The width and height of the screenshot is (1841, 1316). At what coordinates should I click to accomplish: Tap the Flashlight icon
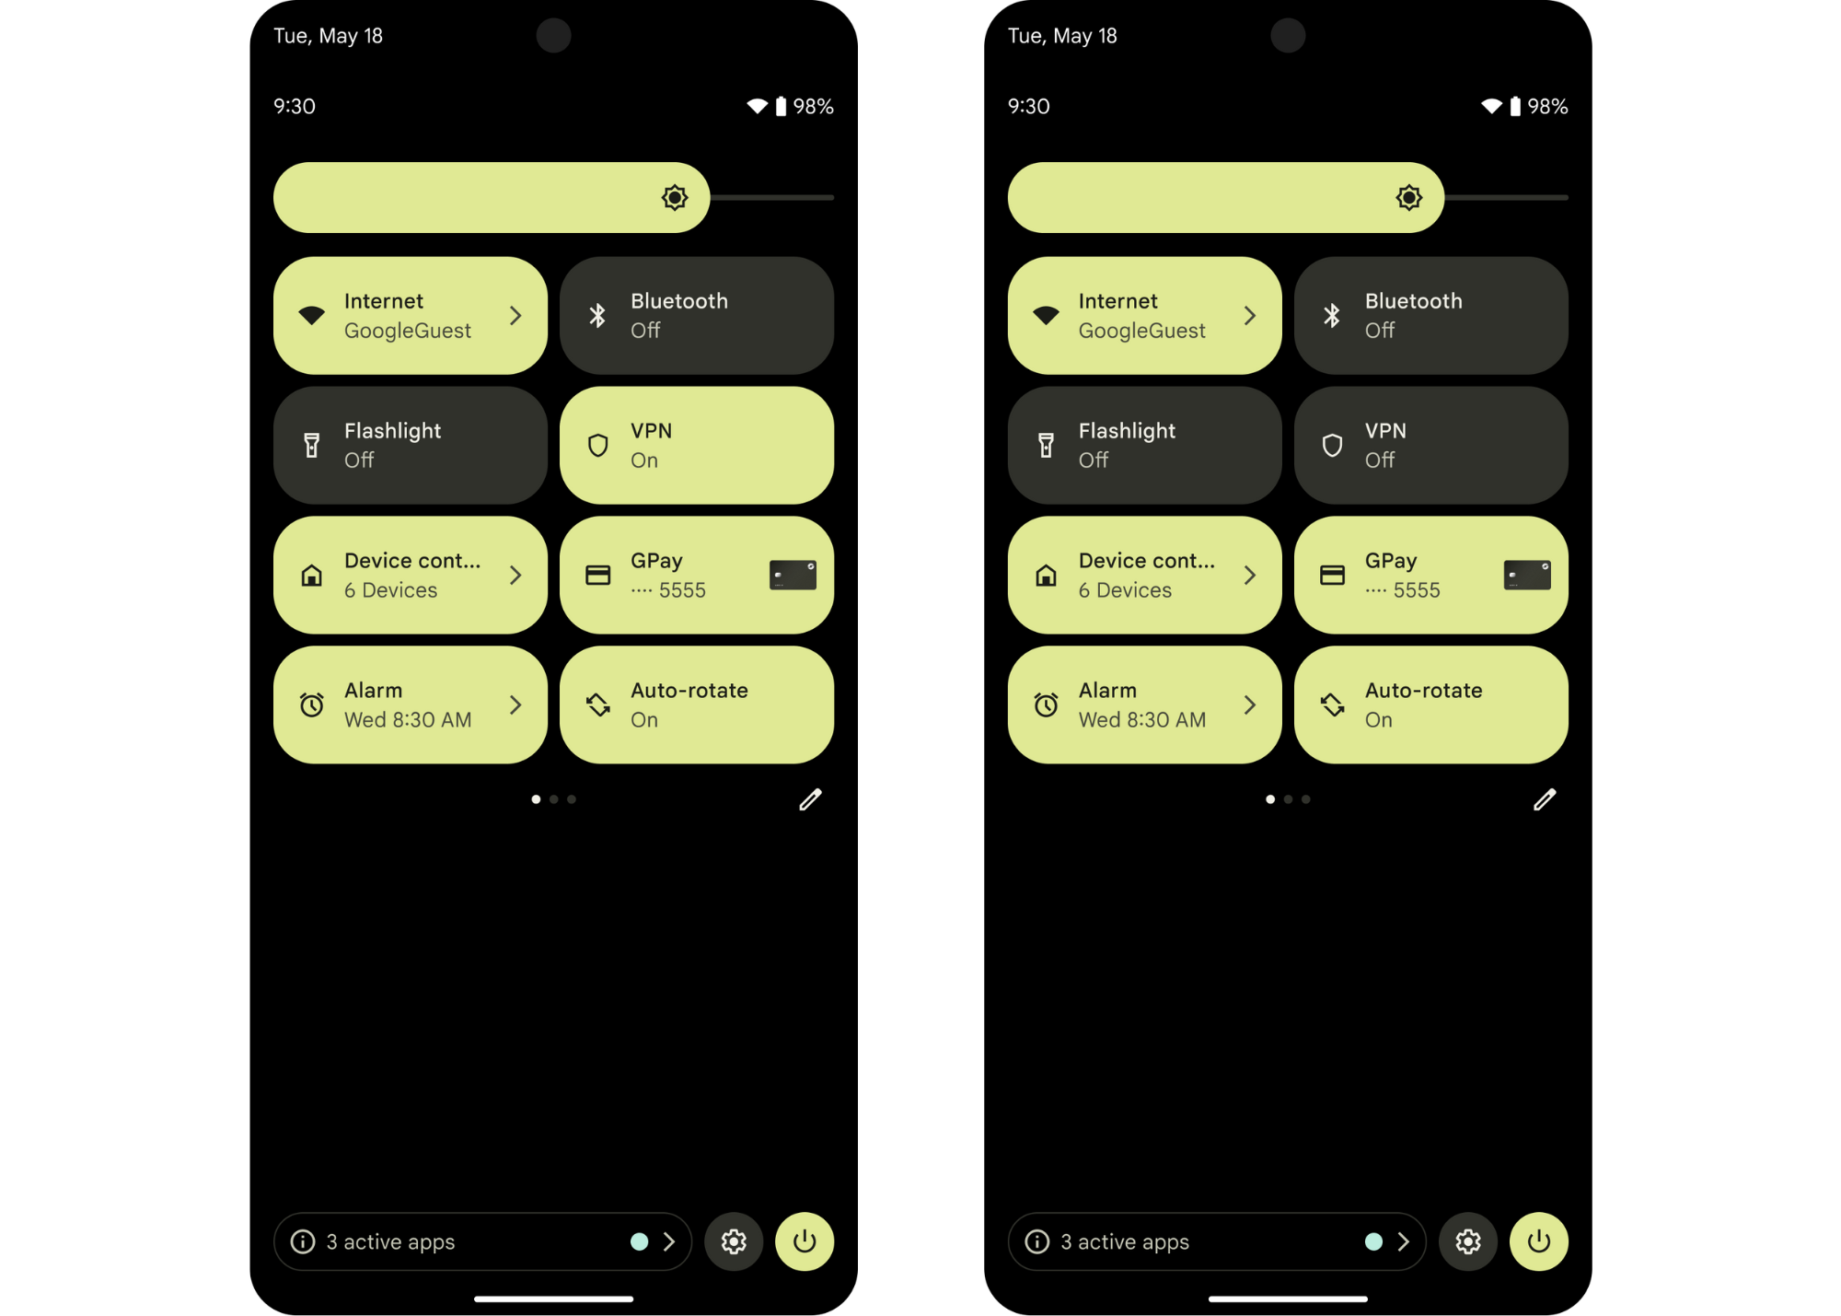tap(312, 445)
